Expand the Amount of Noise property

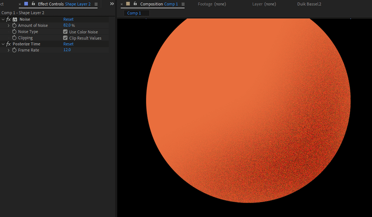8,26
